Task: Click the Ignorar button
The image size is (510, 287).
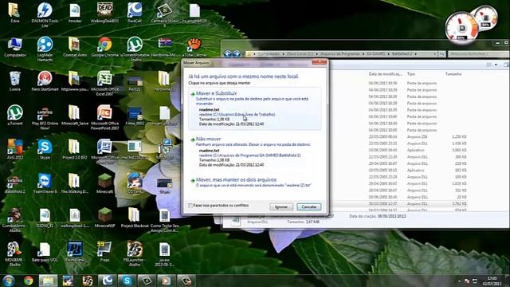Action: click(281, 206)
